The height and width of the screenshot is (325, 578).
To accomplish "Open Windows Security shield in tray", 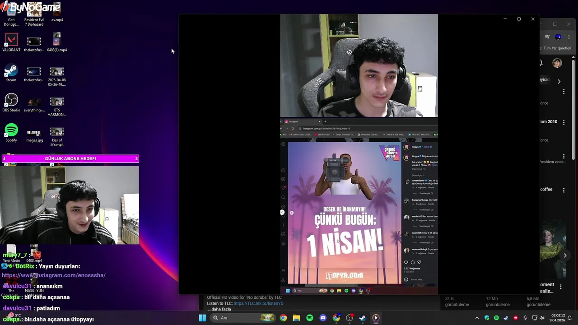I will point(487,318).
